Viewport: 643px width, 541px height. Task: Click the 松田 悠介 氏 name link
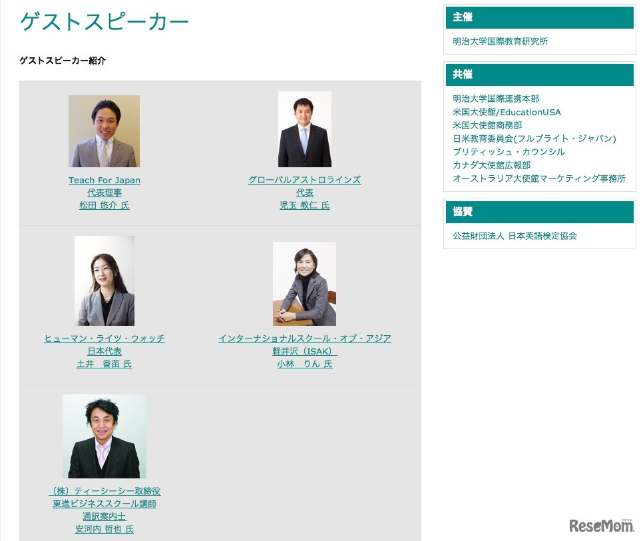pos(104,205)
